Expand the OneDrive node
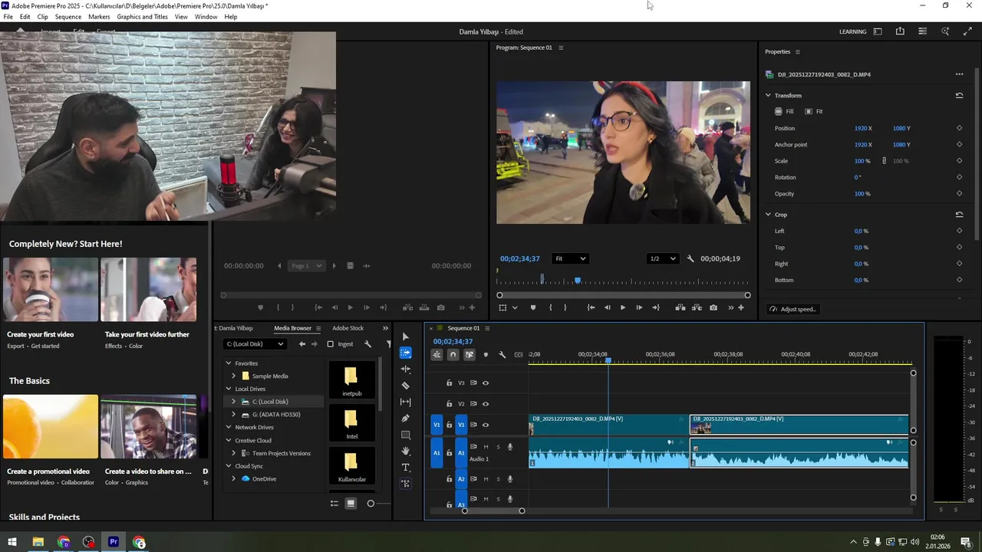This screenshot has height=552, width=982. click(234, 479)
